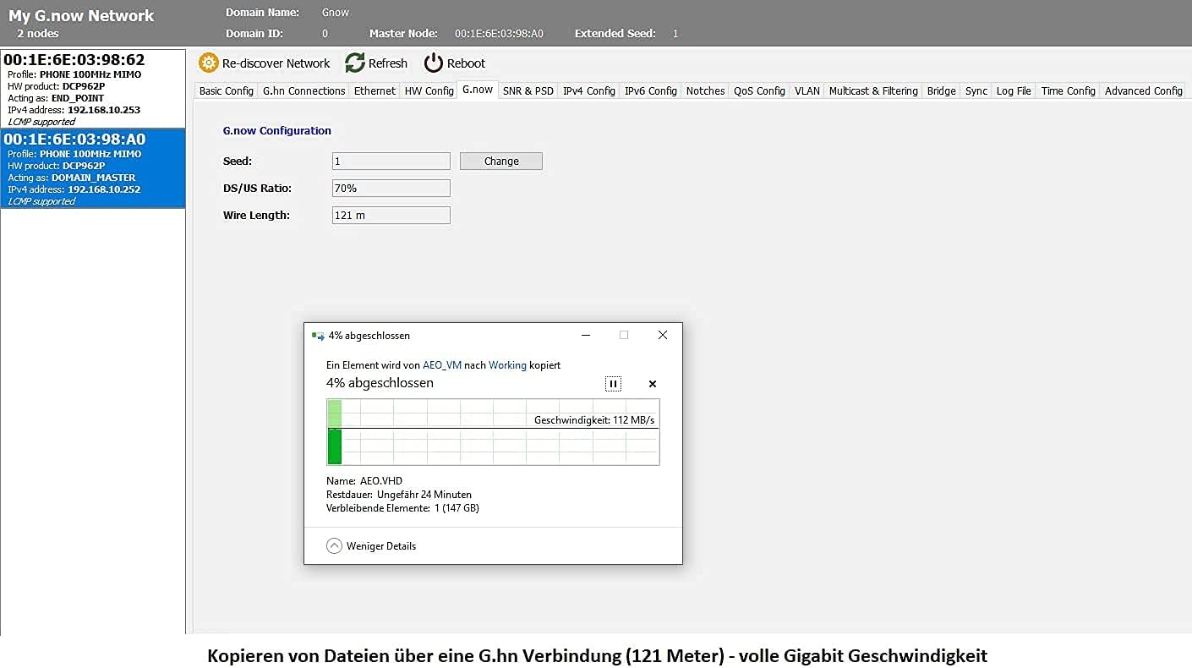Click the Working destination link
This screenshot has height=668, width=1192.
click(507, 365)
